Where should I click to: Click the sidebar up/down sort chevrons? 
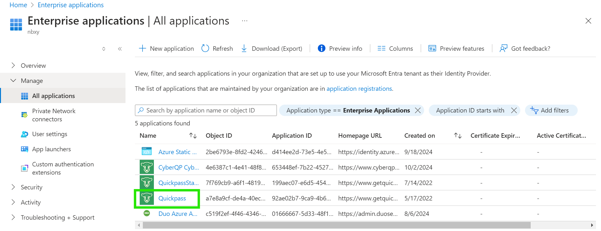click(104, 49)
